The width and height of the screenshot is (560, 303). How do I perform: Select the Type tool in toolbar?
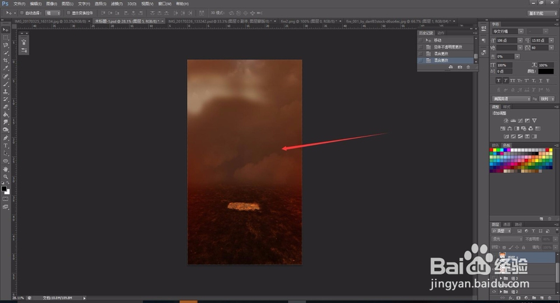(6, 146)
